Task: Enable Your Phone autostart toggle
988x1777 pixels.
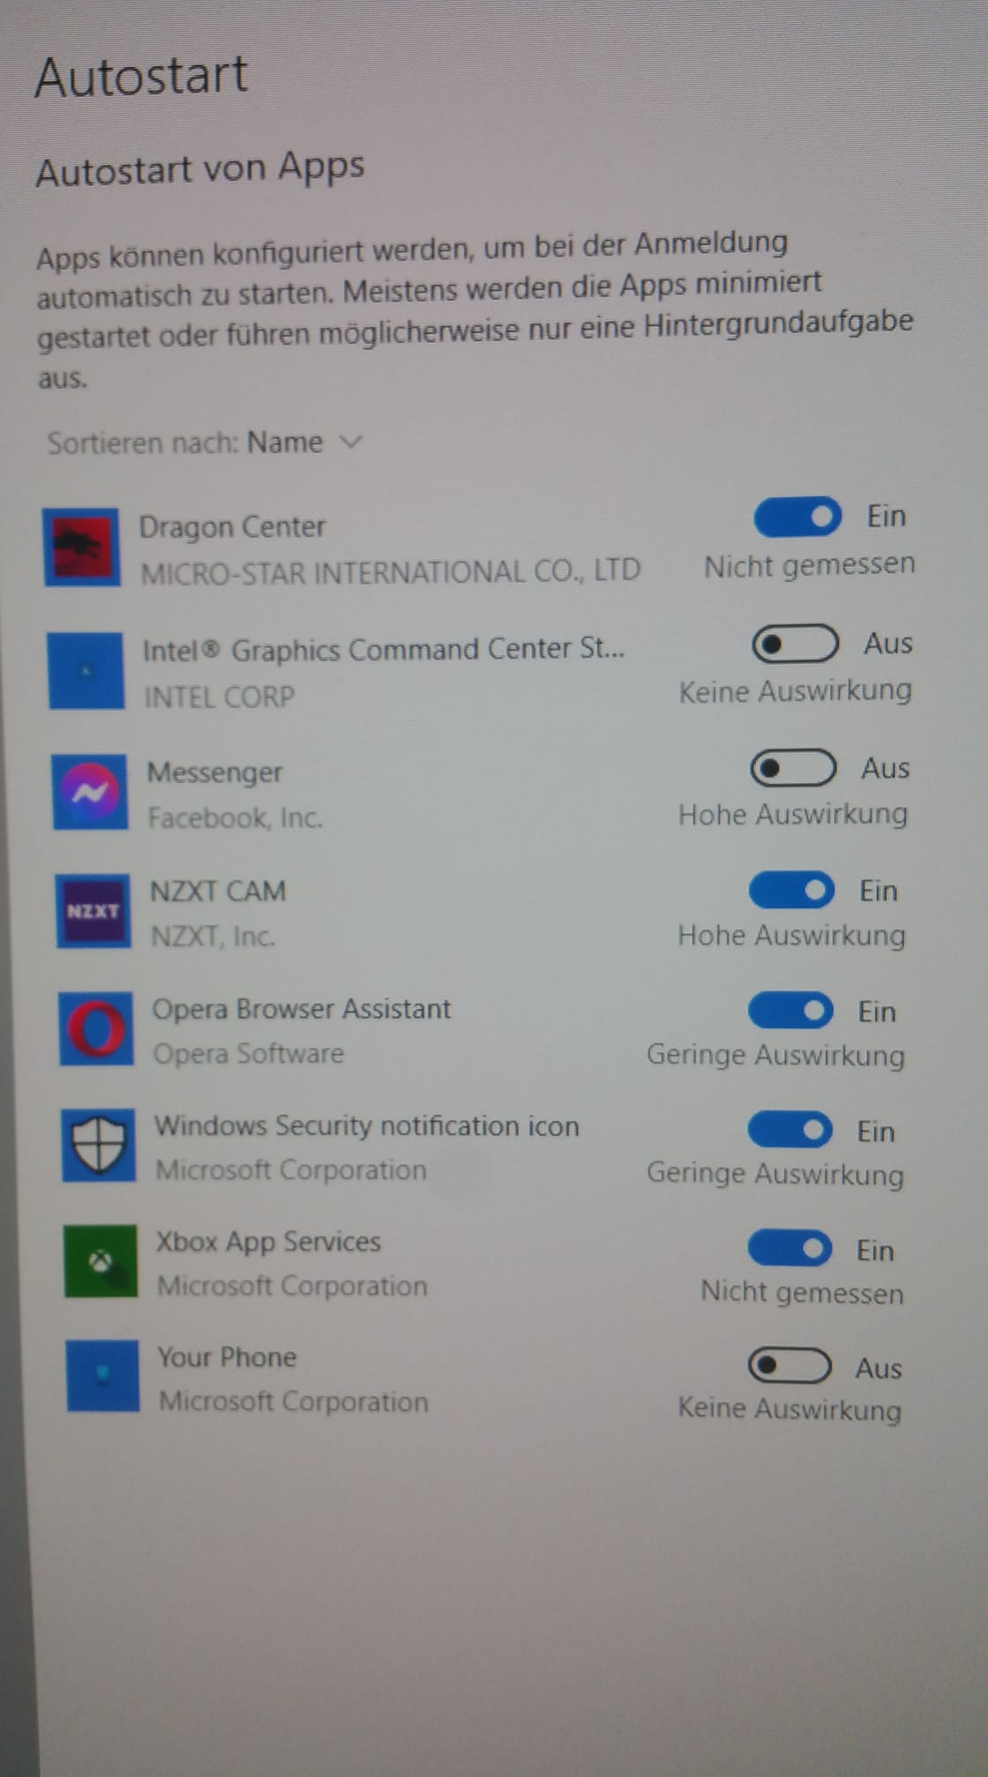Action: pyautogui.click(x=790, y=1366)
